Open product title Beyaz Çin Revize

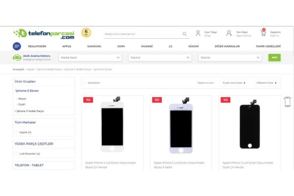(110, 165)
